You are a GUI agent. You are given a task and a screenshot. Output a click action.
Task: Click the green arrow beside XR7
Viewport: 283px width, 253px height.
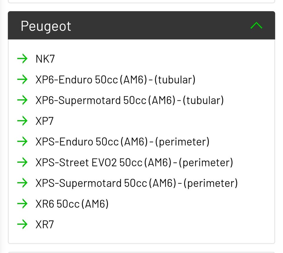click(x=22, y=224)
